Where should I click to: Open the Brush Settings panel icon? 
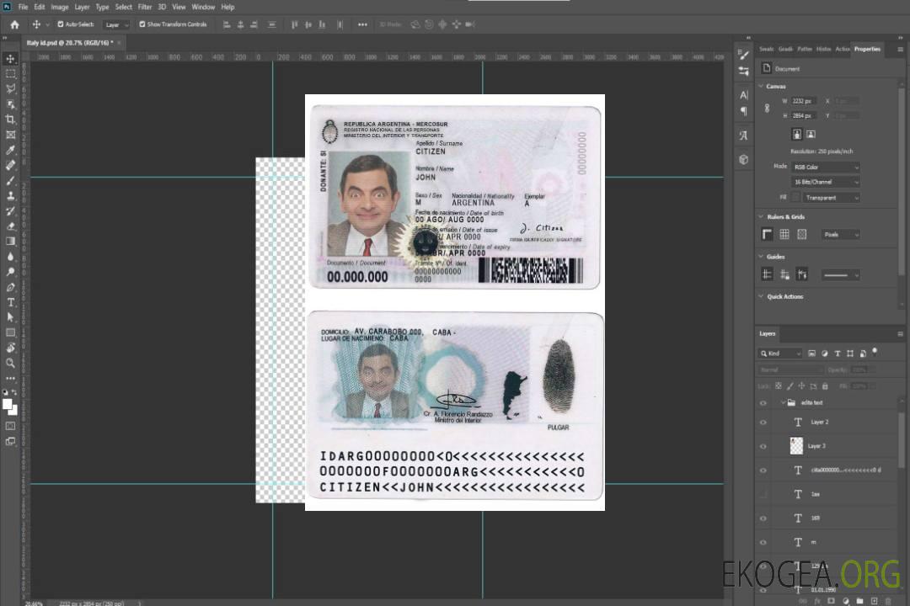(743, 55)
